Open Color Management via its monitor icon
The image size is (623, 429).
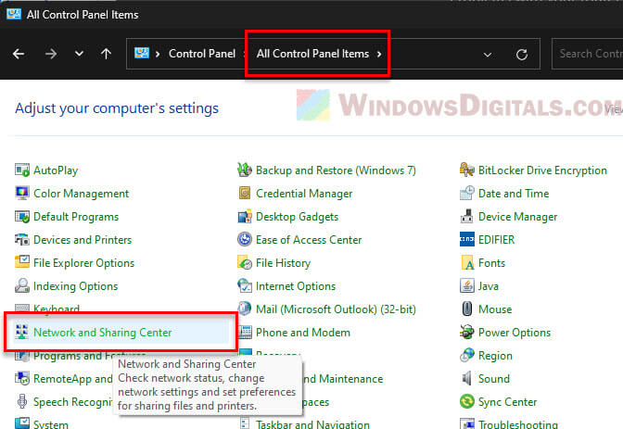pos(22,194)
